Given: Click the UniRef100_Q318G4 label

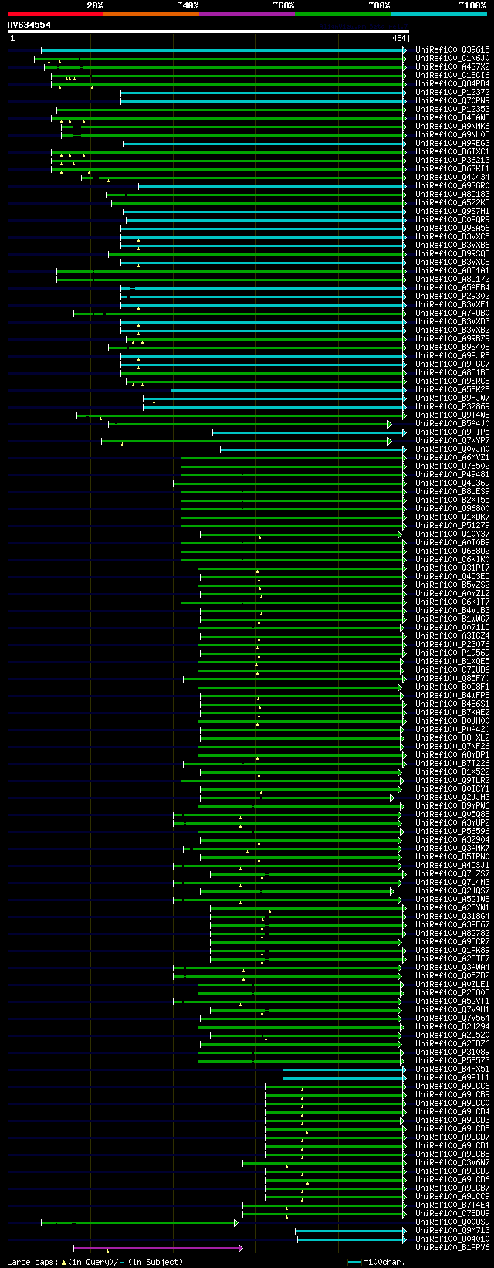Looking at the screenshot, I should pos(452,916).
